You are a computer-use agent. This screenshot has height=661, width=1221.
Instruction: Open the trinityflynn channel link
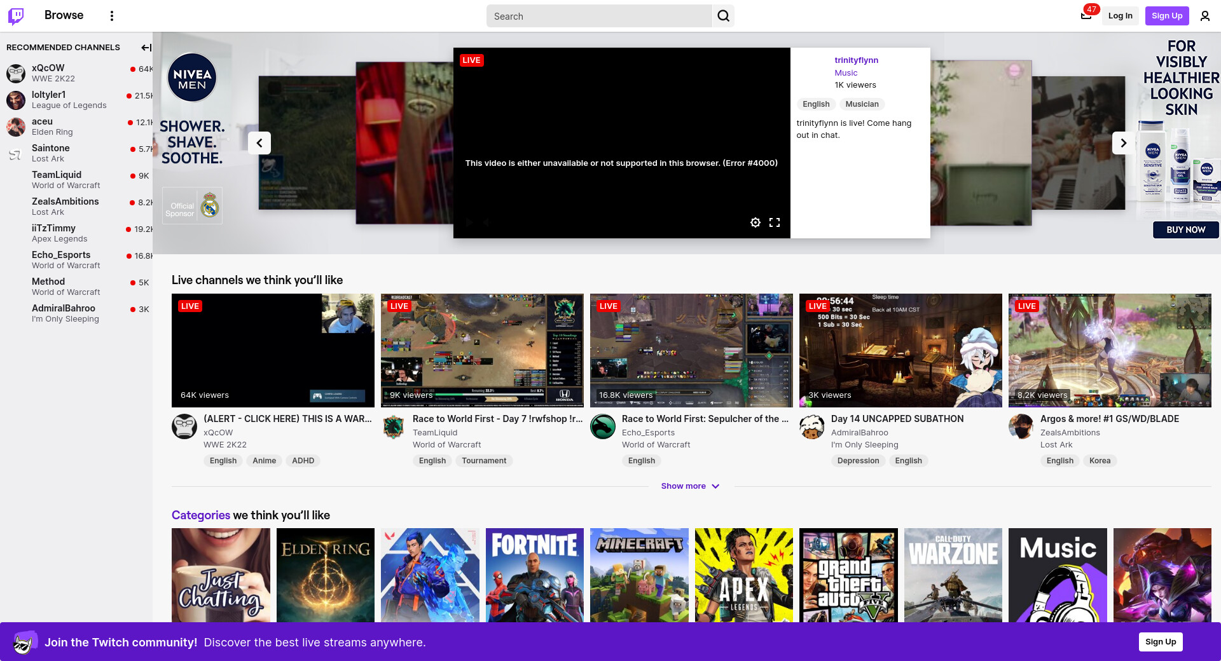pyautogui.click(x=856, y=60)
